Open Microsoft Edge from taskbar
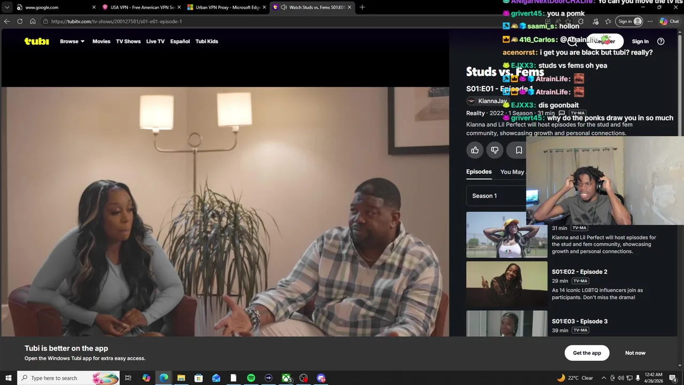684x385 pixels. pyautogui.click(x=164, y=378)
